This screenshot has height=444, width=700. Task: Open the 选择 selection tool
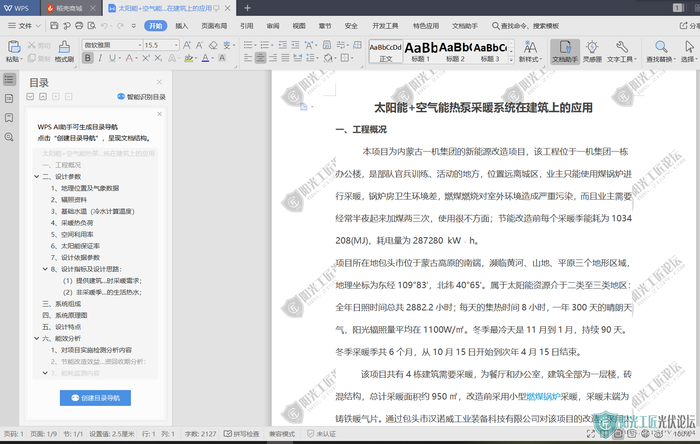[689, 51]
